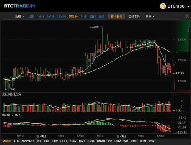The height and width of the screenshot is (145, 191).
Task: Click the fullscreen expand icon
Action: [187, 16]
